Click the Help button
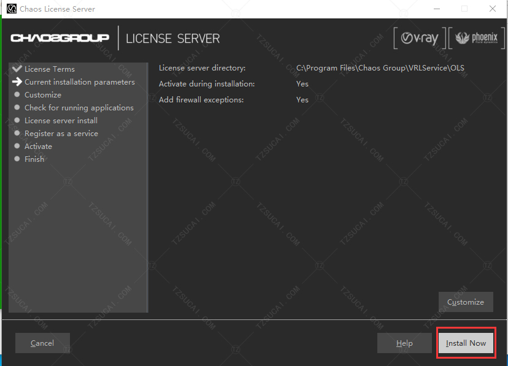 click(404, 343)
